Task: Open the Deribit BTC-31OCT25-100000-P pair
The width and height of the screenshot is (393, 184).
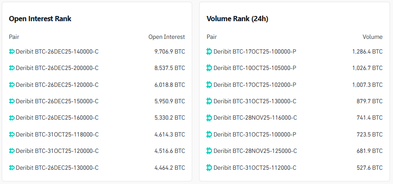Action: (255, 135)
